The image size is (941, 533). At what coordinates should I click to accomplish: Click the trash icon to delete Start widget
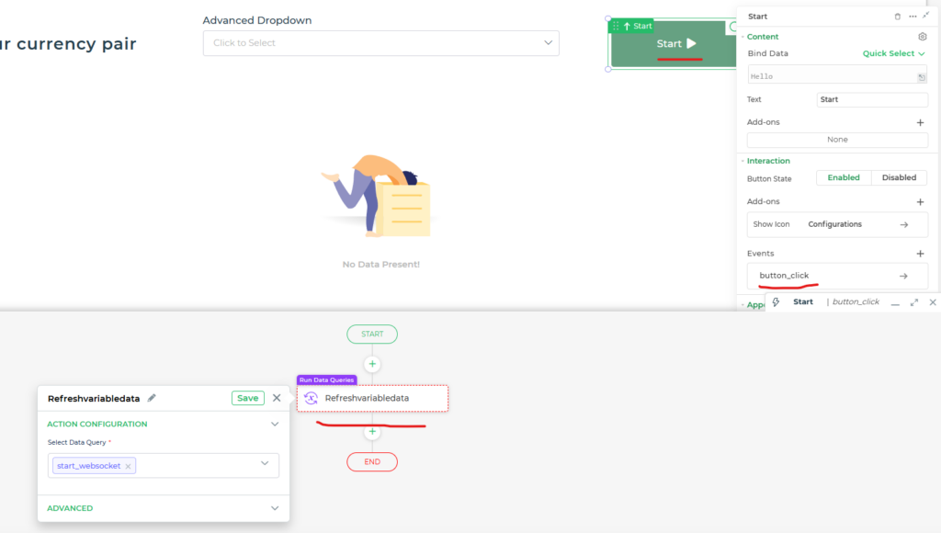[900, 16]
